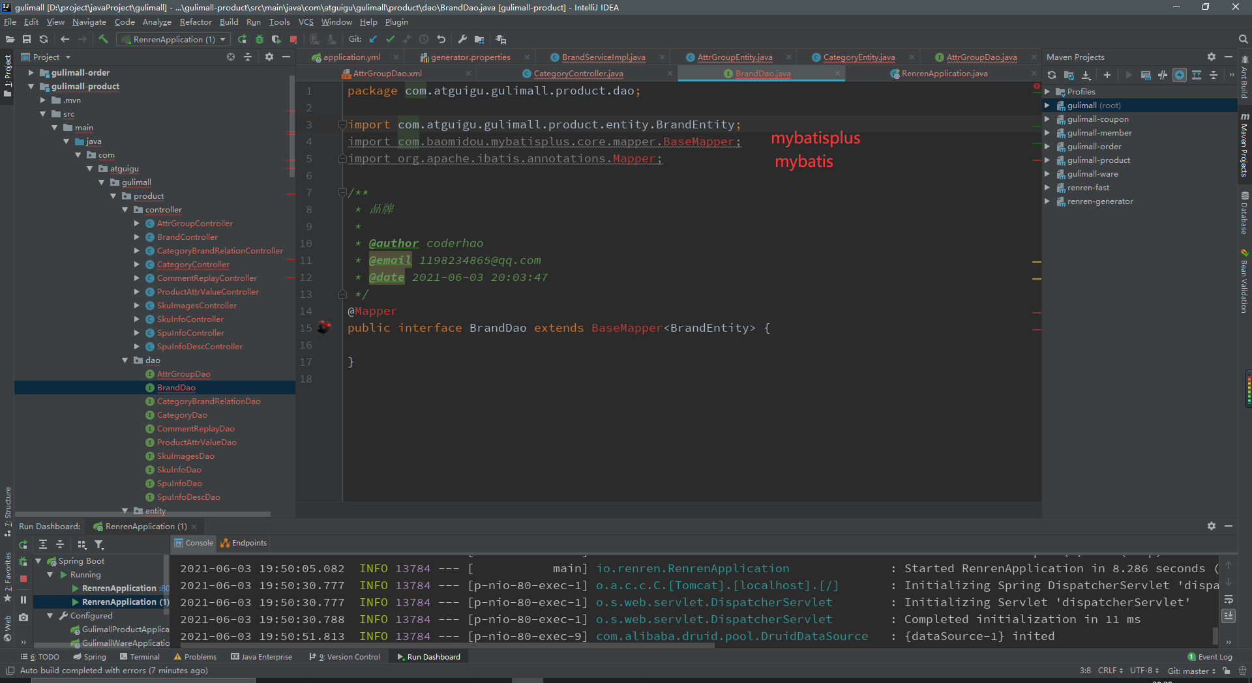
Task: Expand Profiles node in Maven panel
Action: pyautogui.click(x=1047, y=92)
